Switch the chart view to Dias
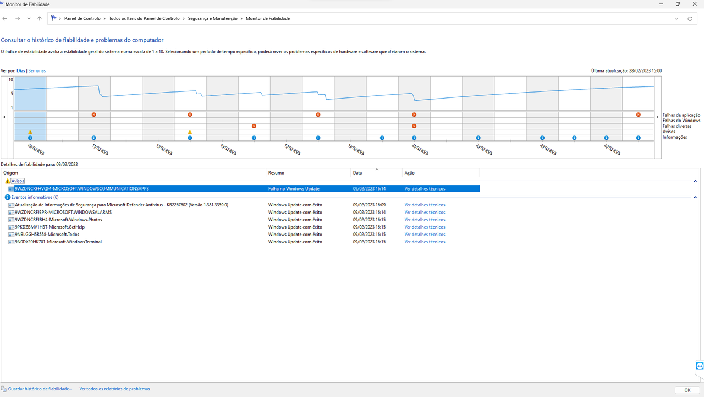Image resolution: width=704 pixels, height=397 pixels. 21,71
